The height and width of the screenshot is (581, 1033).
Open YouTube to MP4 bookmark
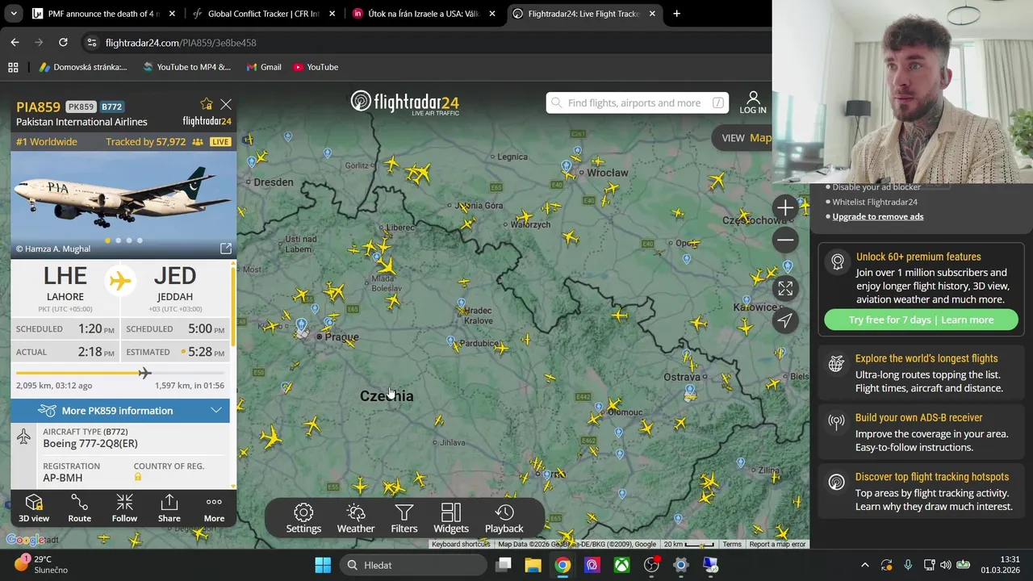click(x=186, y=67)
